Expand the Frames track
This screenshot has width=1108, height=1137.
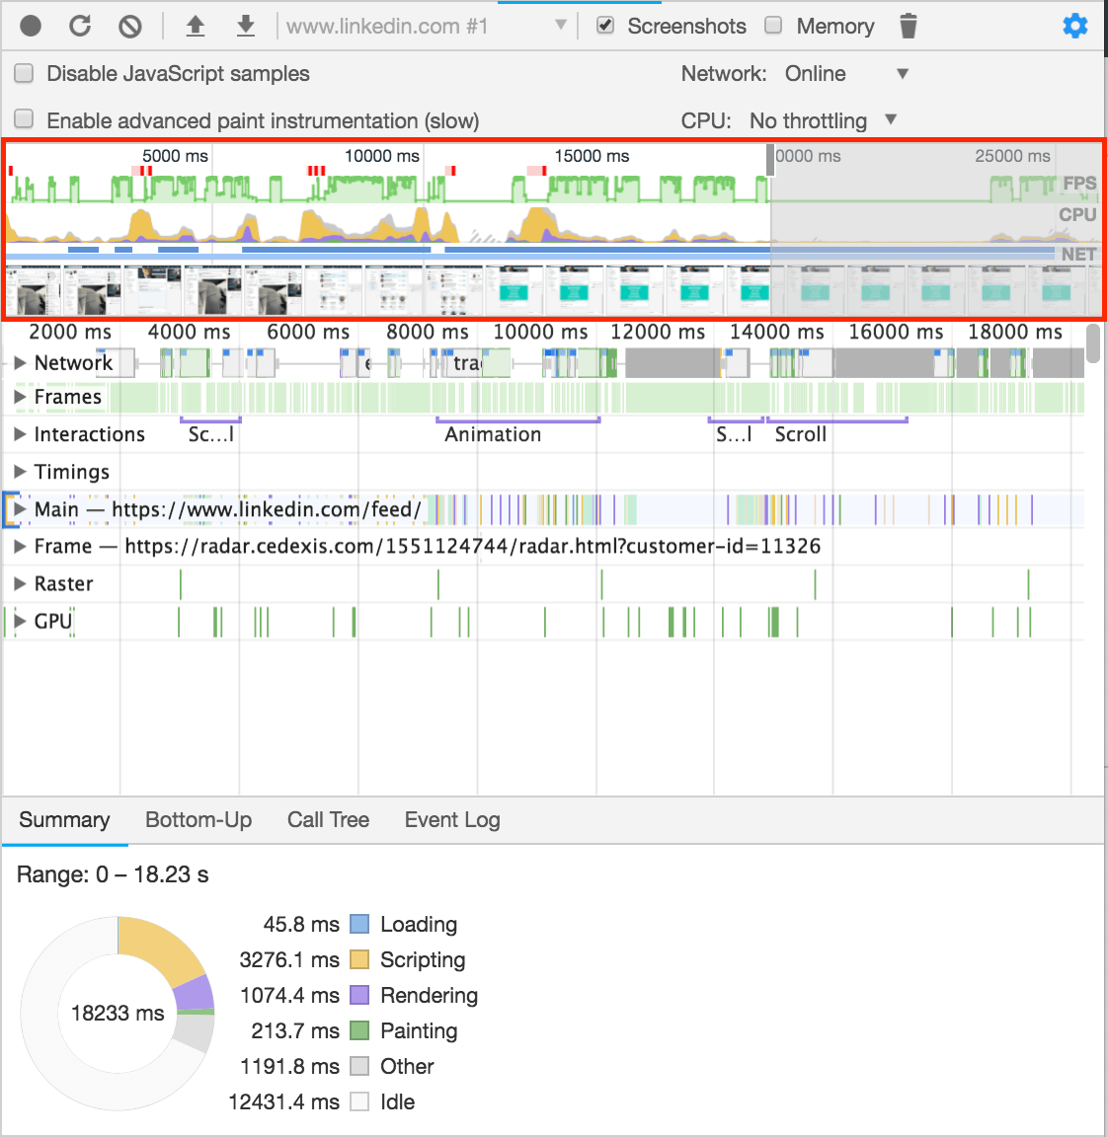(x=20, y=397)
